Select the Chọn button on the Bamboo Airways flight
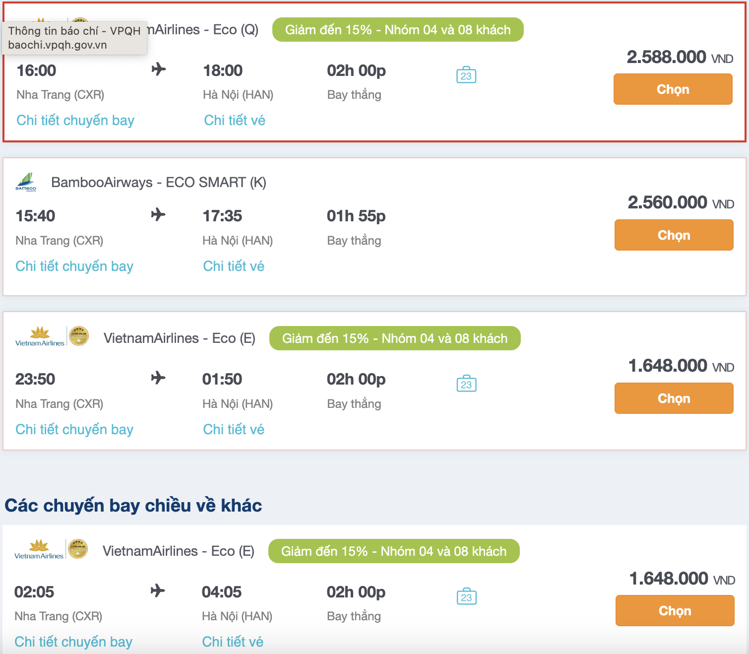 click(x=674, y=235)
